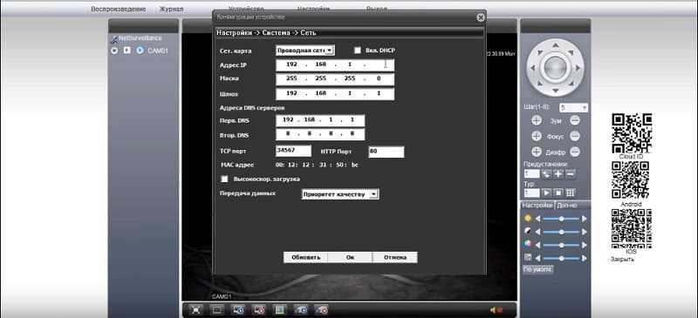Image resolution: width=698 pixels, height=318 pixels.
Task: Click the Cloud ID QR code
Action: click(x=631, y=133)
